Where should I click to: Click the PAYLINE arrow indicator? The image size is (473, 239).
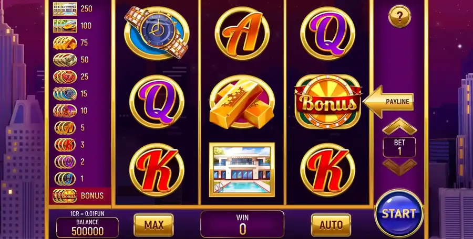(388, 102)
